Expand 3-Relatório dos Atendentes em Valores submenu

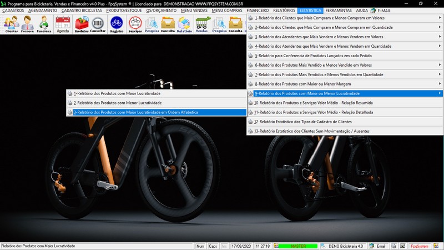click(x=345, y=37)
